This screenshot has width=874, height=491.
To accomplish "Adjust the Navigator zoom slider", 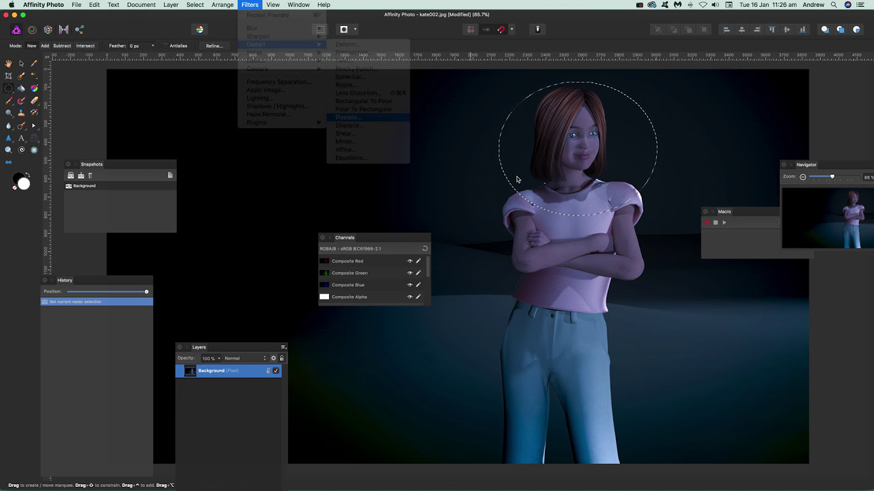I will click(832, 177).
